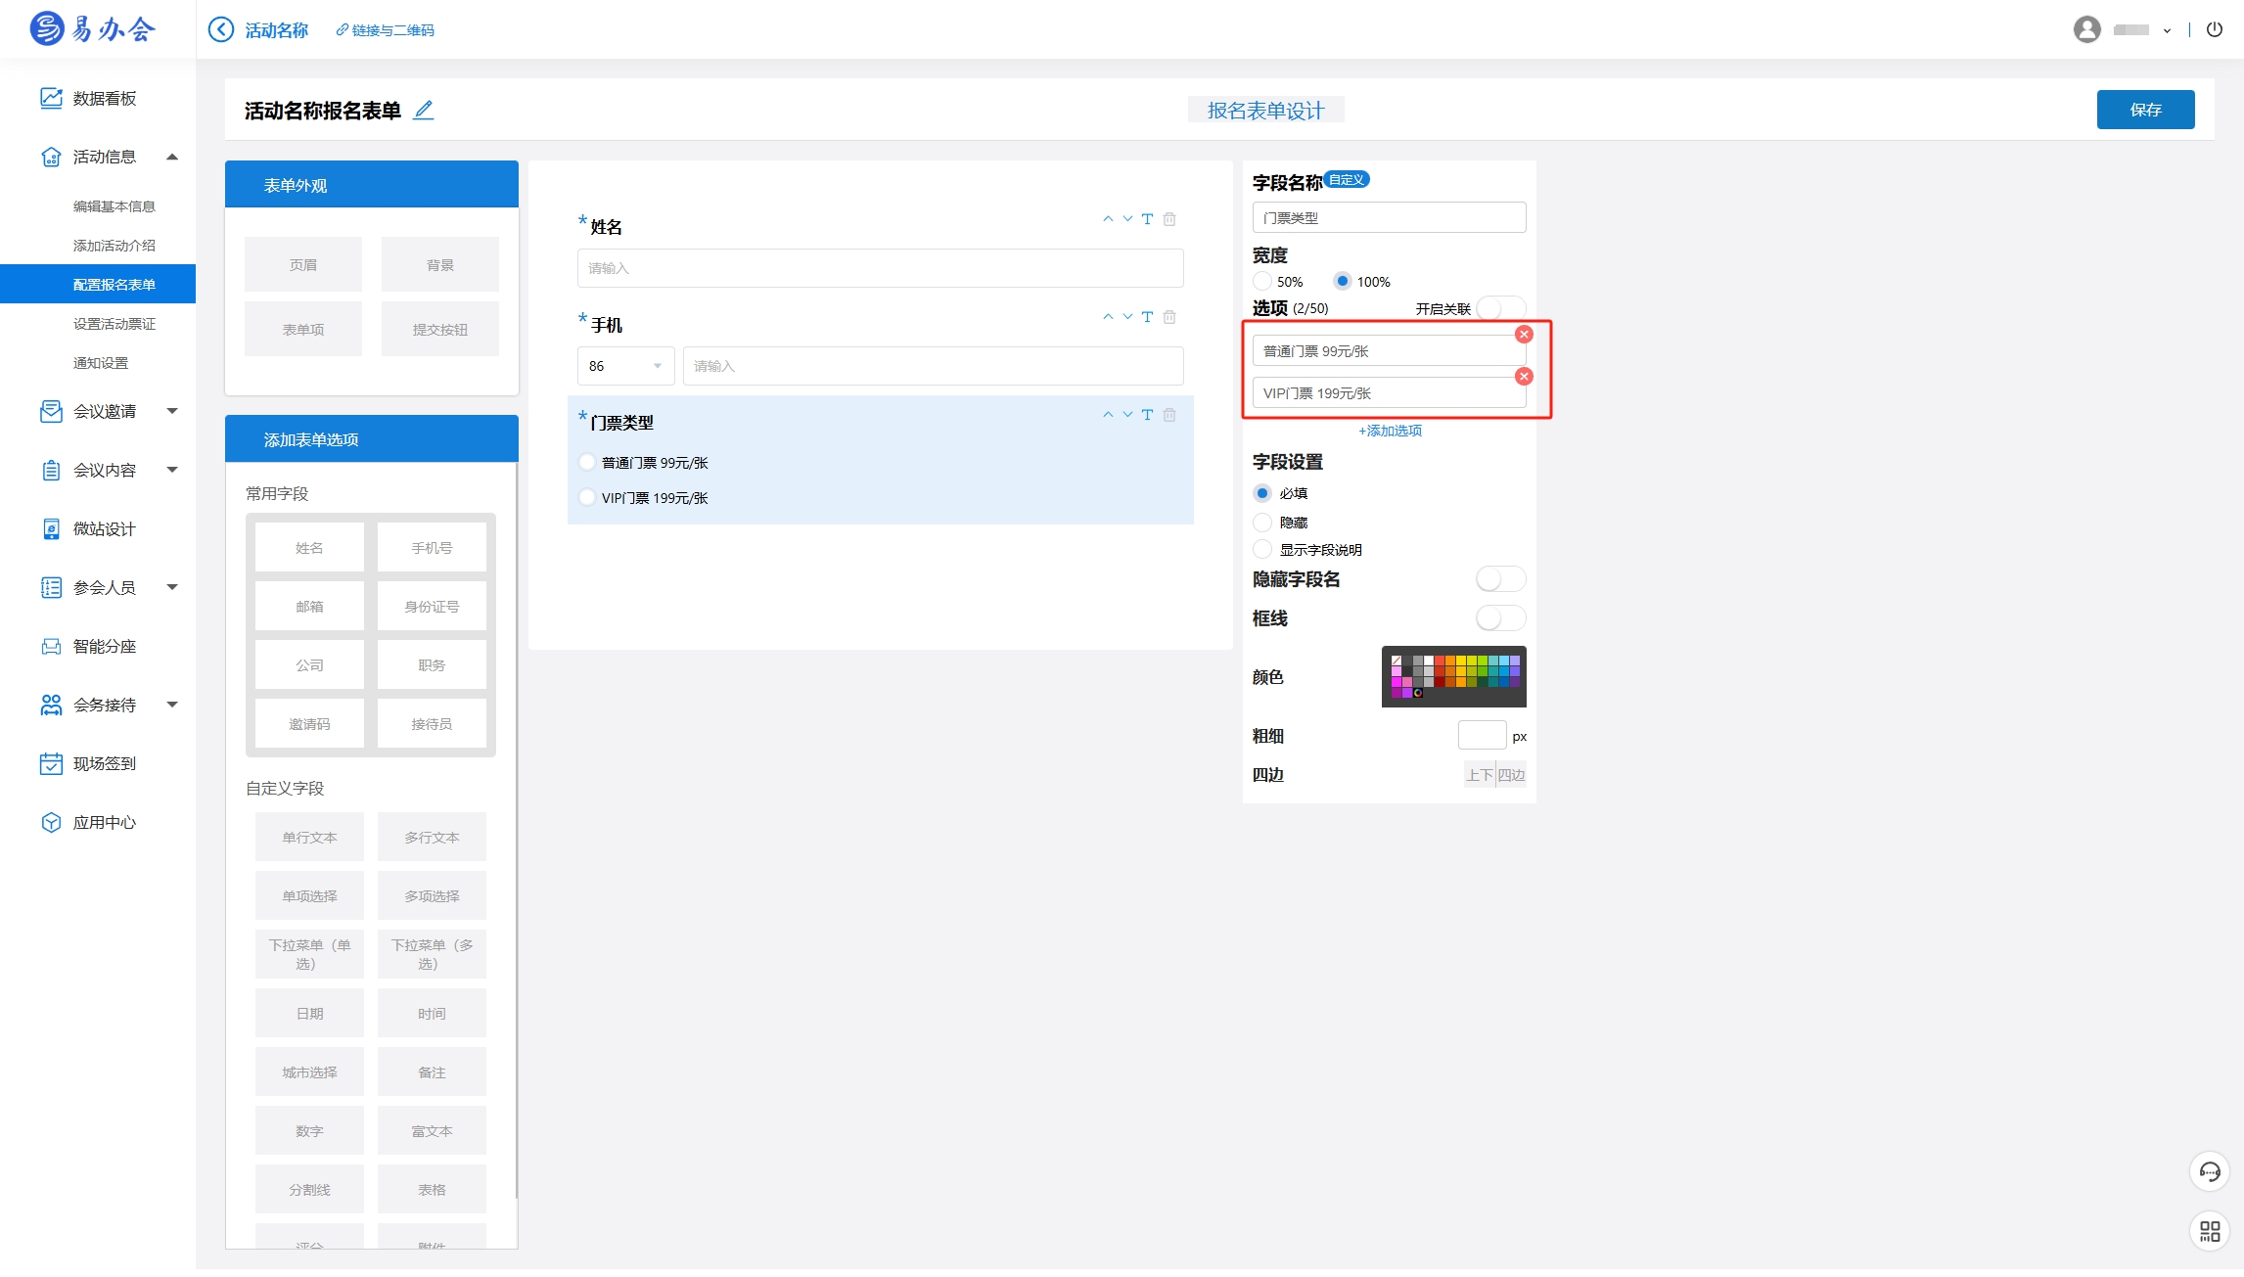Remove the 普通门票 99元/张 option with its red X
This screenshot has width=2244, height=1277.
pyautogui.click(x=1524, y=335)
